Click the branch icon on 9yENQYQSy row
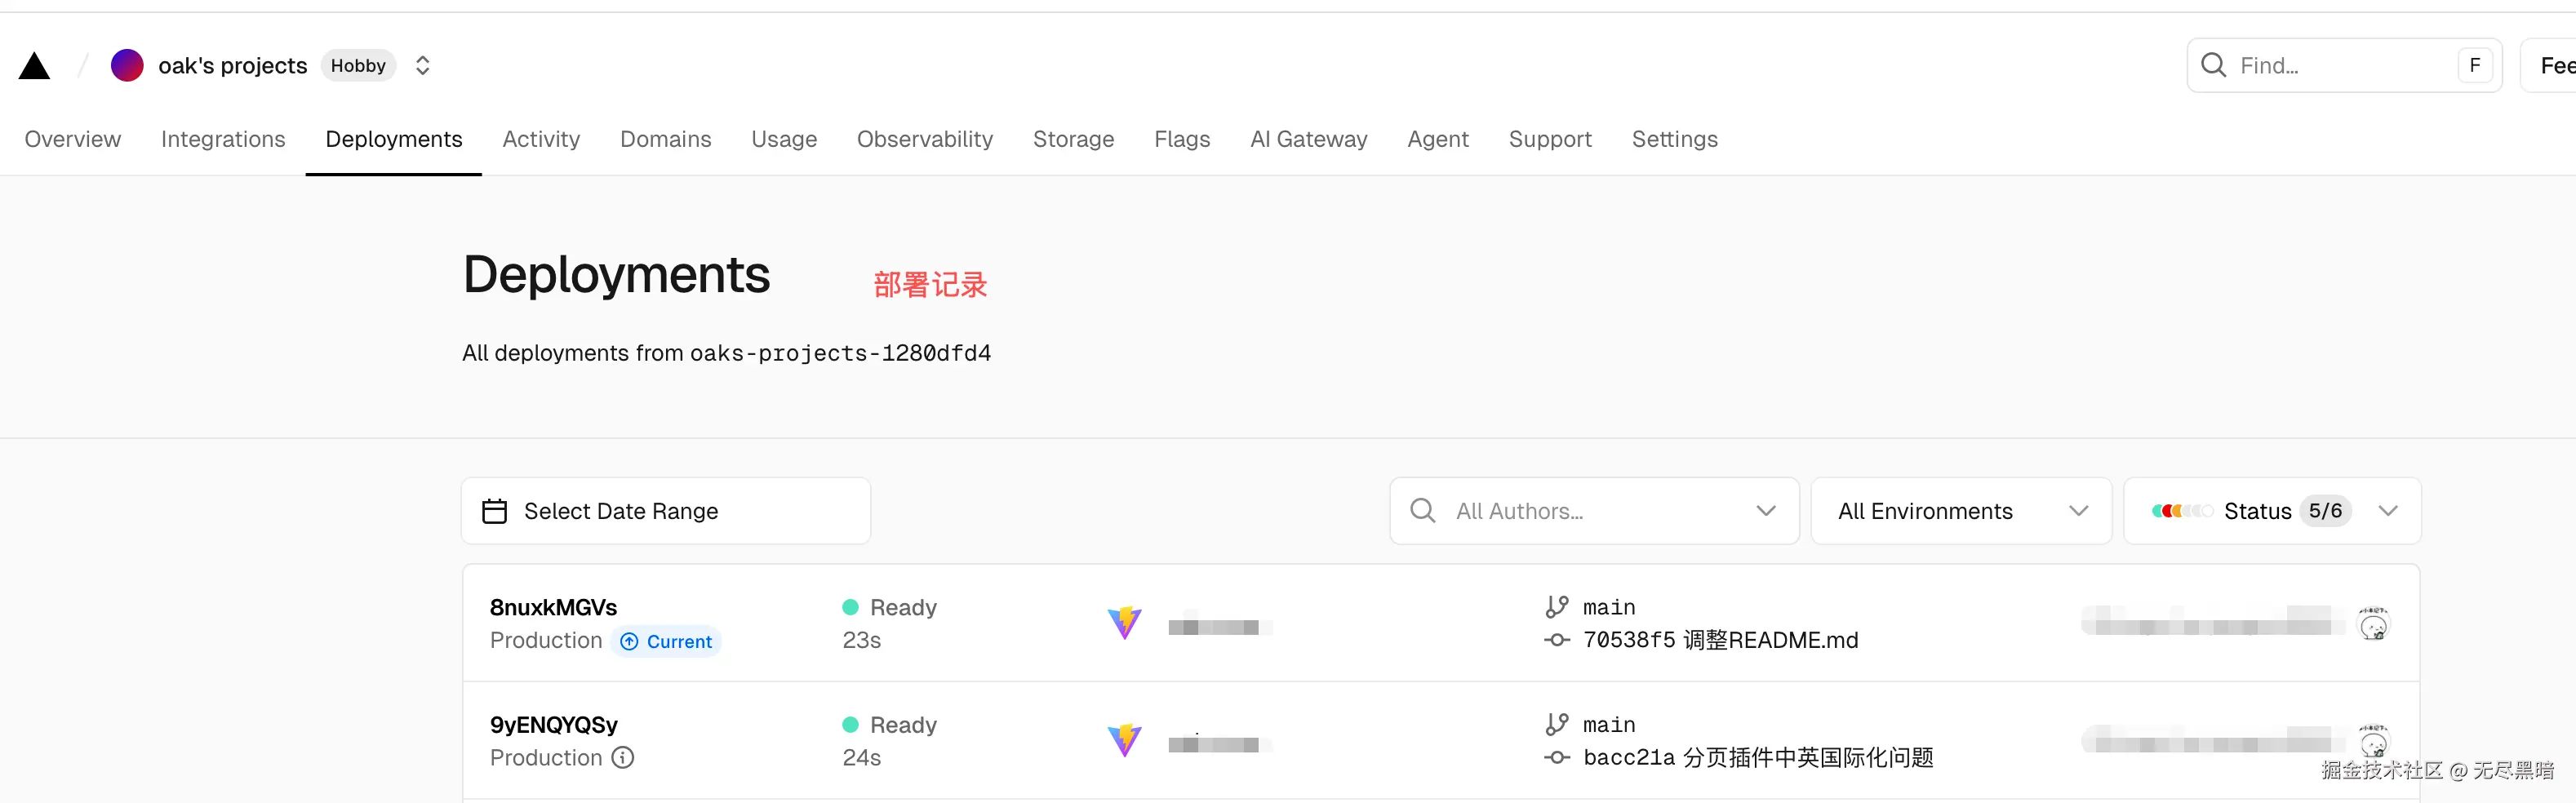The image size is (2576, 803). click(x=1556, y=724)
